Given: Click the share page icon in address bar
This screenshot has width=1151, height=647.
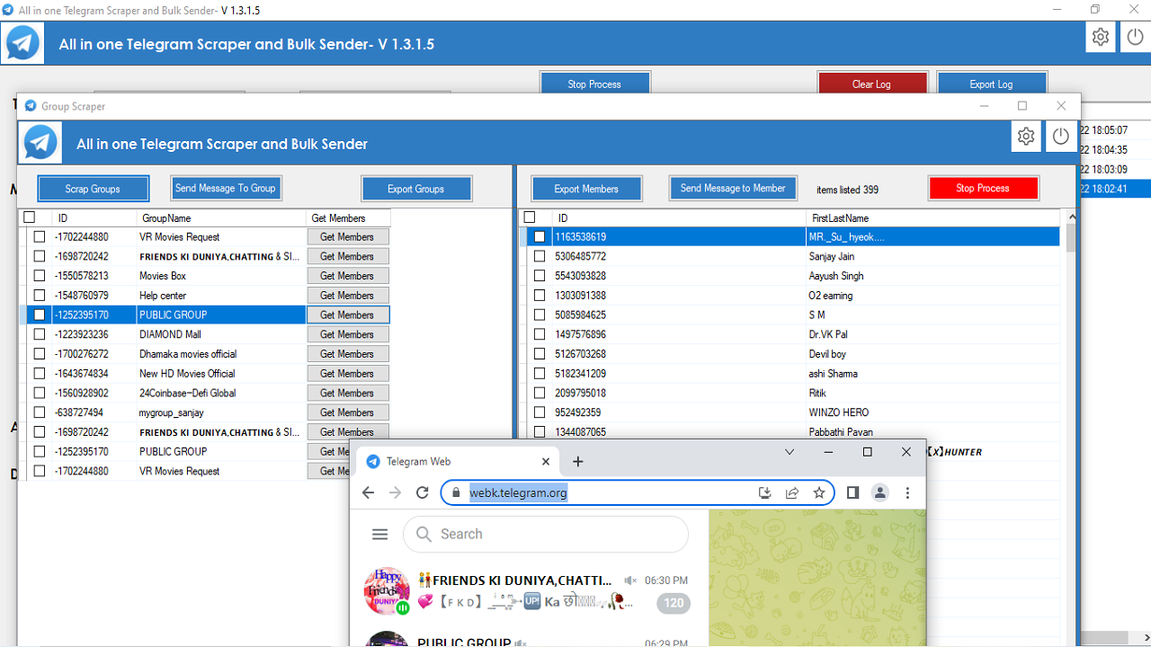Looking at the screenshot, I should pos(792,492).
